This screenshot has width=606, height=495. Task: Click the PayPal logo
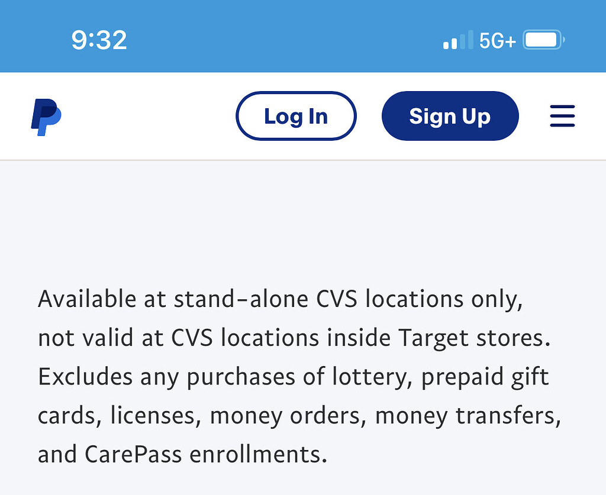46,117
